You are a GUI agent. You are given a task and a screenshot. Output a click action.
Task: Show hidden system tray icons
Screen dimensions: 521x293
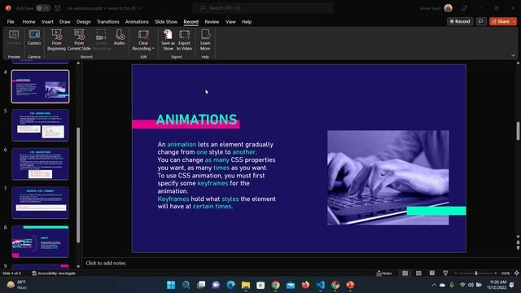[434, 285]
